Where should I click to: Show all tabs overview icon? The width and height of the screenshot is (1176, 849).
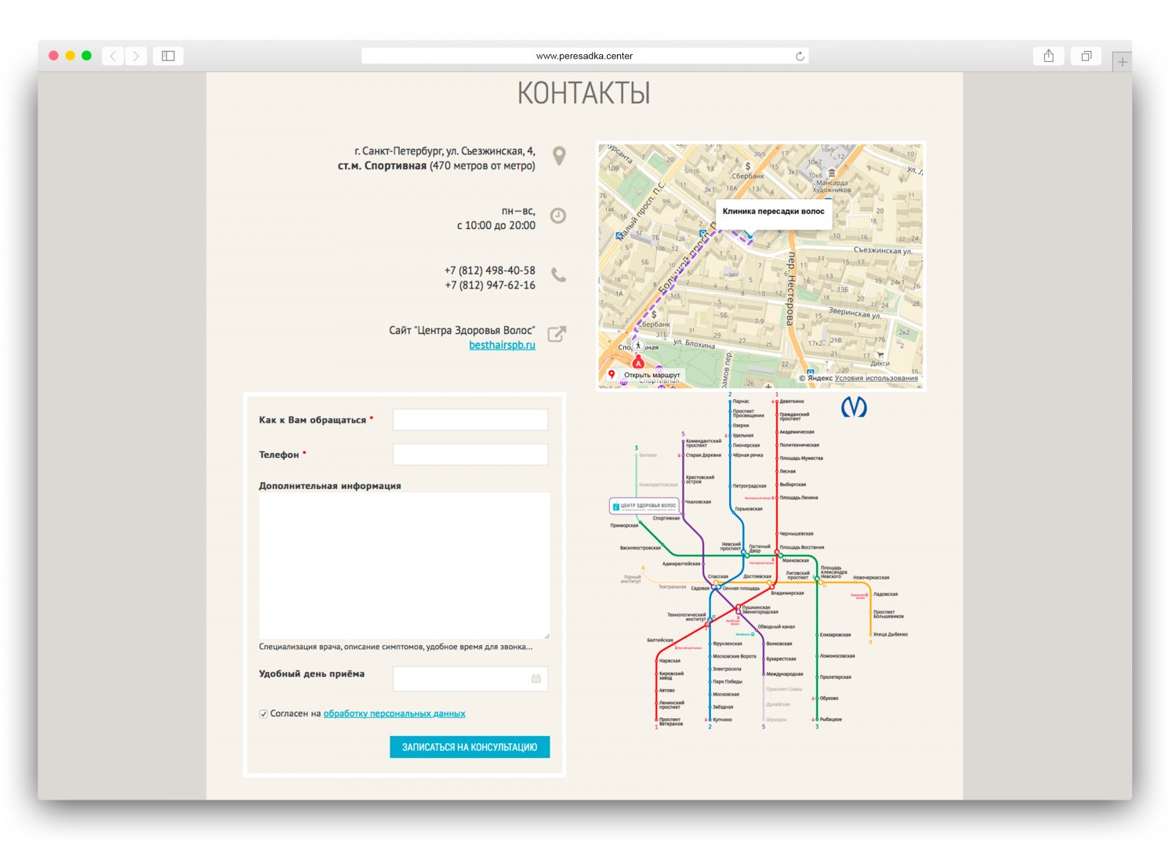tap(1086, 56)
